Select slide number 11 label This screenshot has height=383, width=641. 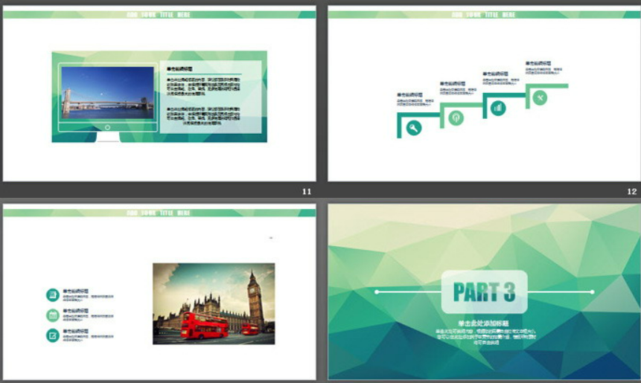point(307,191)
